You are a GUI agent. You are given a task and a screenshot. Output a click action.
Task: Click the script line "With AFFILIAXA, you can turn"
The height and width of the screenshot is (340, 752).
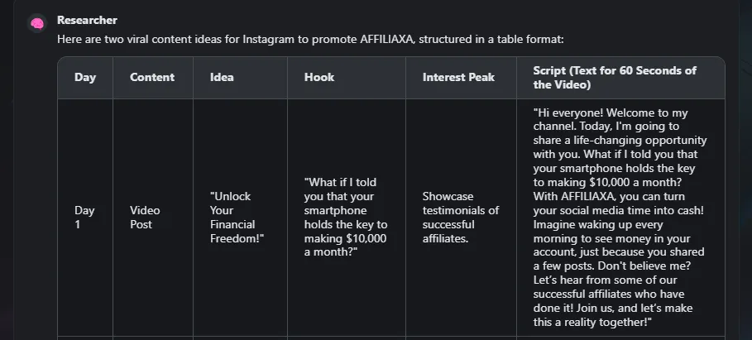[x=609, y=197]
